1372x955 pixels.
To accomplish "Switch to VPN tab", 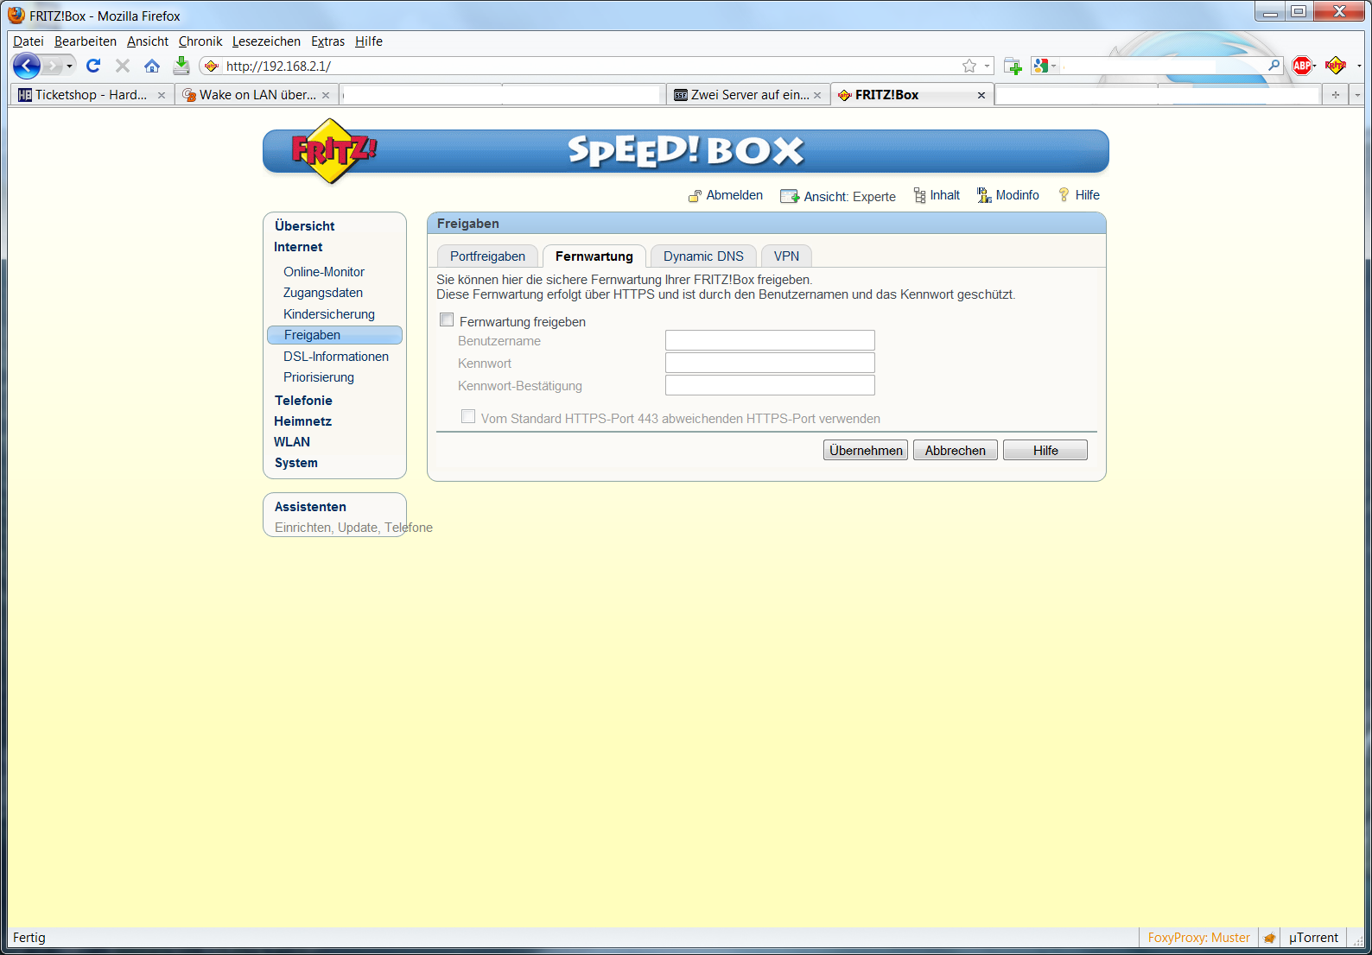I will 786,256.
